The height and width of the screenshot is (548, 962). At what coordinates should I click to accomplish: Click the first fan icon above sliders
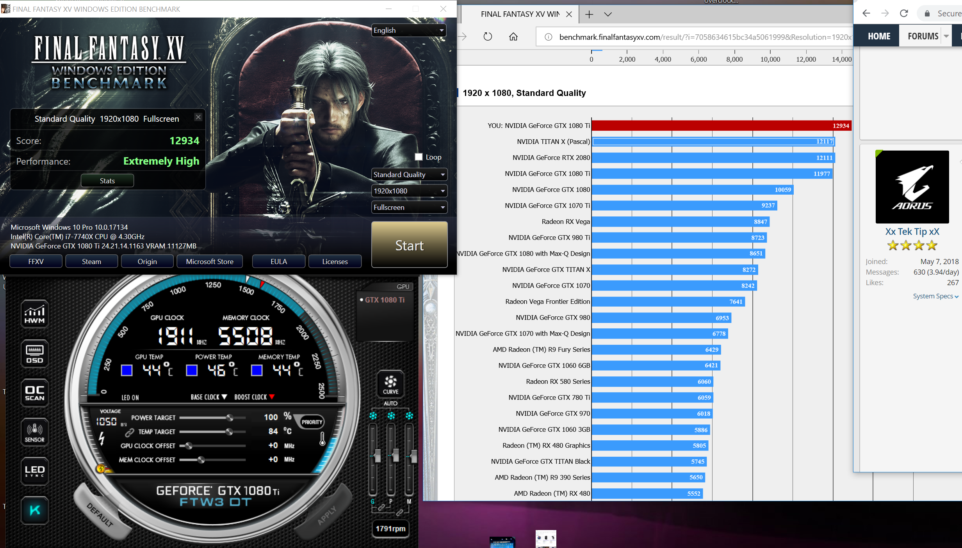pyautogui.click(x=373, y=416)
